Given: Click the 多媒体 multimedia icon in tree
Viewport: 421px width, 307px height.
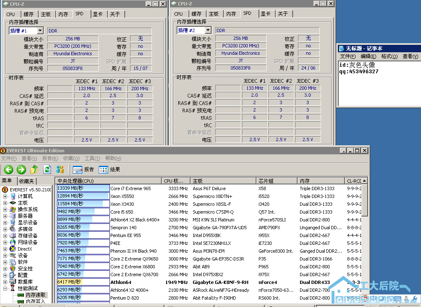Looking at the screenshot, I should (x=13, y=229).
